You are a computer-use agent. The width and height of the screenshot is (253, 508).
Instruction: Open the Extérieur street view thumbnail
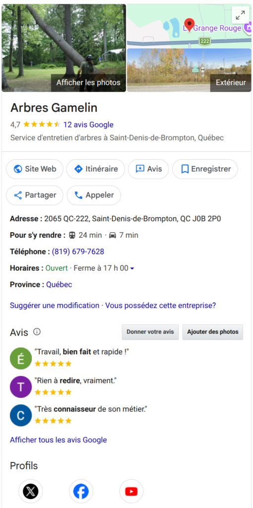click(189, 70)
